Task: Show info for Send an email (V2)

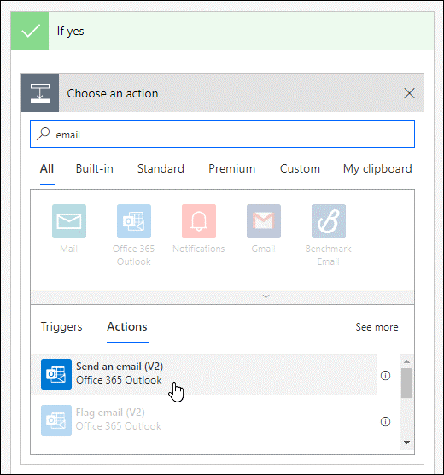Action: pos(385,376)
